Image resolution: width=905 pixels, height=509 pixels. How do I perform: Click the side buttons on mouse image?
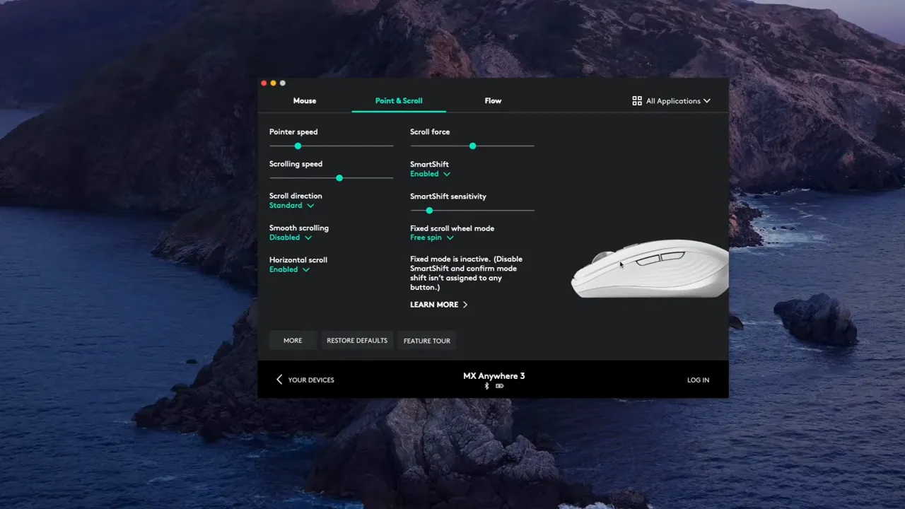(x=660, y=258)
